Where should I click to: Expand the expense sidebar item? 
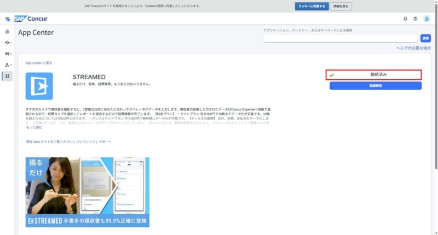click(8, 54)
